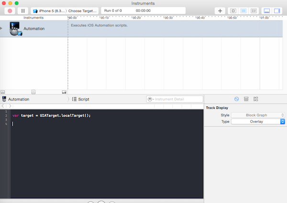Switch to the CPU strategy view
This screenshot has width=287, height=203.
(x=233, y=11)
